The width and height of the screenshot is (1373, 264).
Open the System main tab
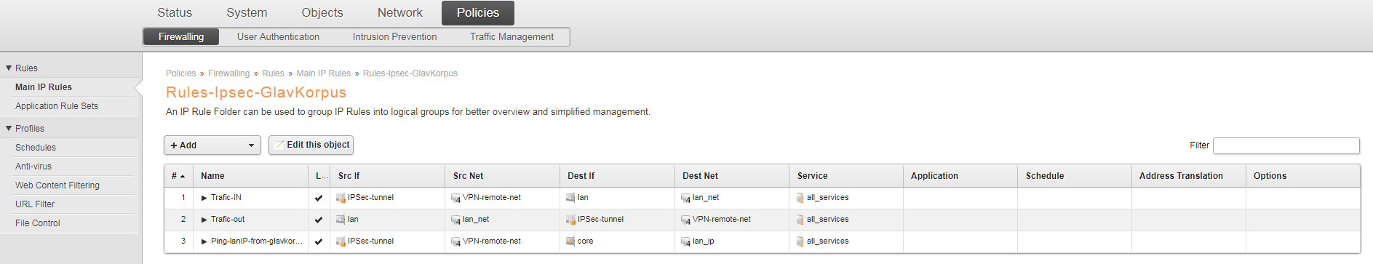247,12
